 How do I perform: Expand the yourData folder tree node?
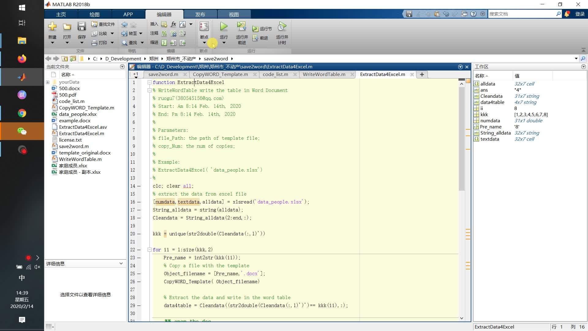(48, 82)
